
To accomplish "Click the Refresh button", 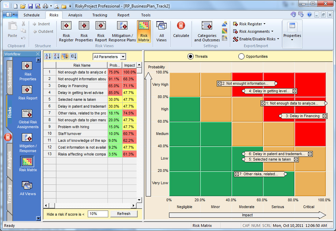I will click(x=124, y=214).
